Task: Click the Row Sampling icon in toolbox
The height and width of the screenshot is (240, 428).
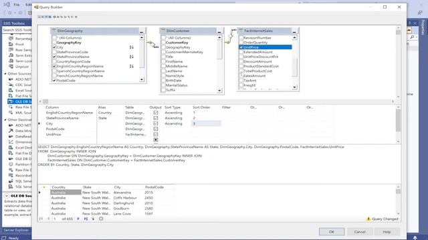Action: 11,50
